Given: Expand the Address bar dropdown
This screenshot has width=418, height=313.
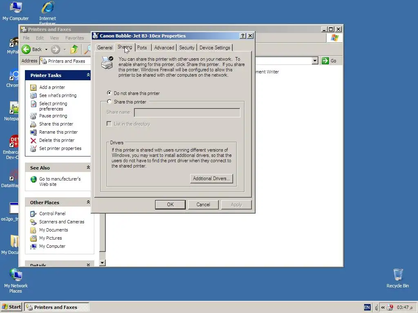Looking at the screenshot, I should 315,61.
